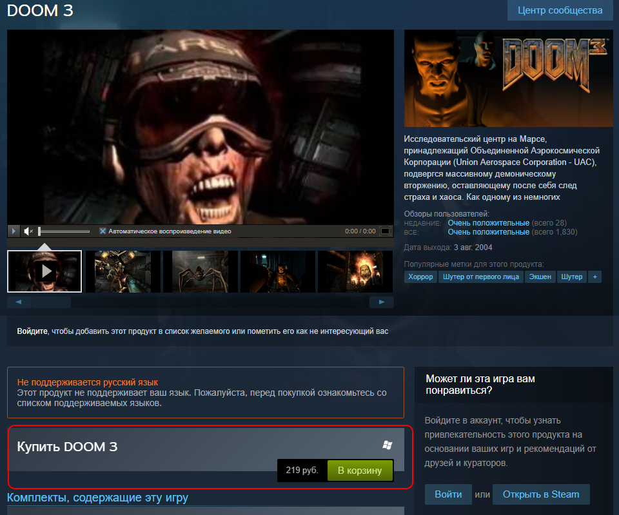Click the Войти sign-in button
The height and width of the screenshot is (515, 619).
(448, 494)
